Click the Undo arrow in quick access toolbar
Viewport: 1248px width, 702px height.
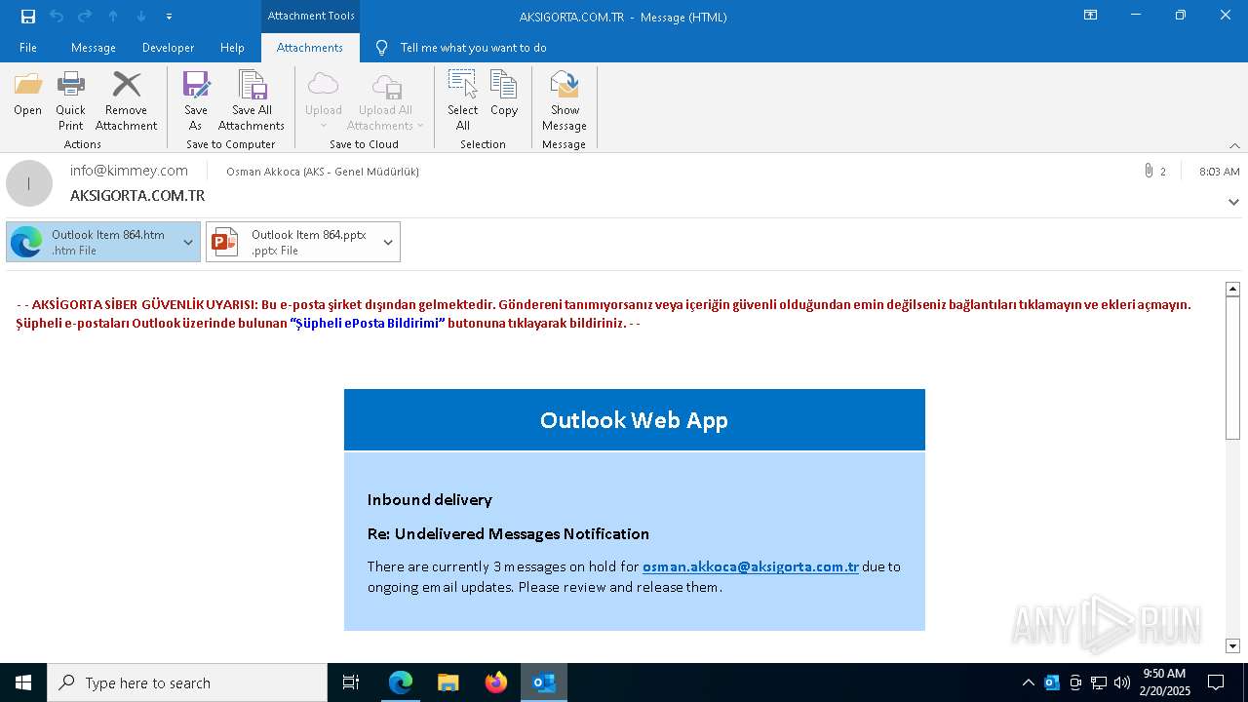click(x=57, y=17)
